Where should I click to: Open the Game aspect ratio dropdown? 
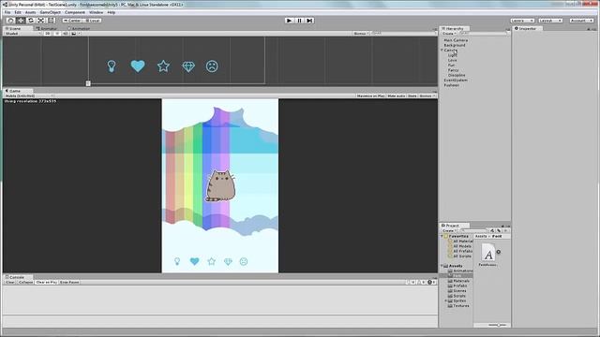tap(29, 95)
